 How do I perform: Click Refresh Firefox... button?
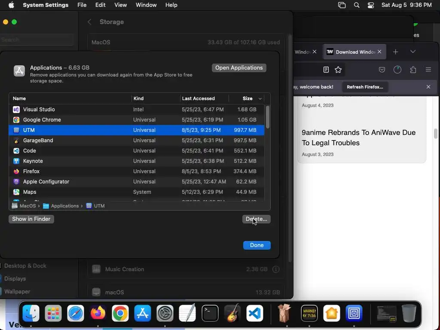(365, 87)
